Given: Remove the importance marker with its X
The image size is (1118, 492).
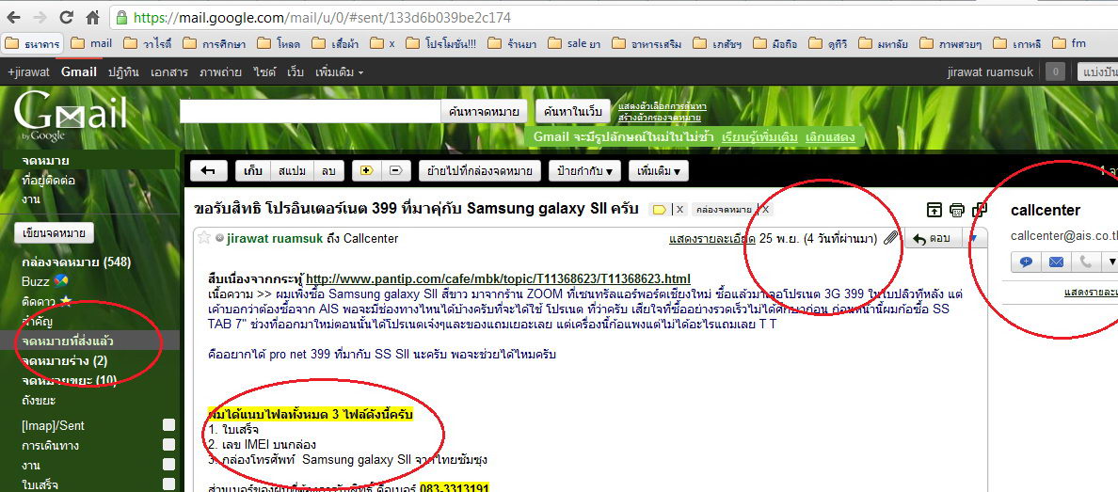Looking at the screenshot, I should tap(680, 210).
